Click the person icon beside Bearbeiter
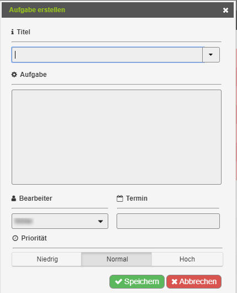The height and width of the screenshot is (293, 237). coord(14,198)
